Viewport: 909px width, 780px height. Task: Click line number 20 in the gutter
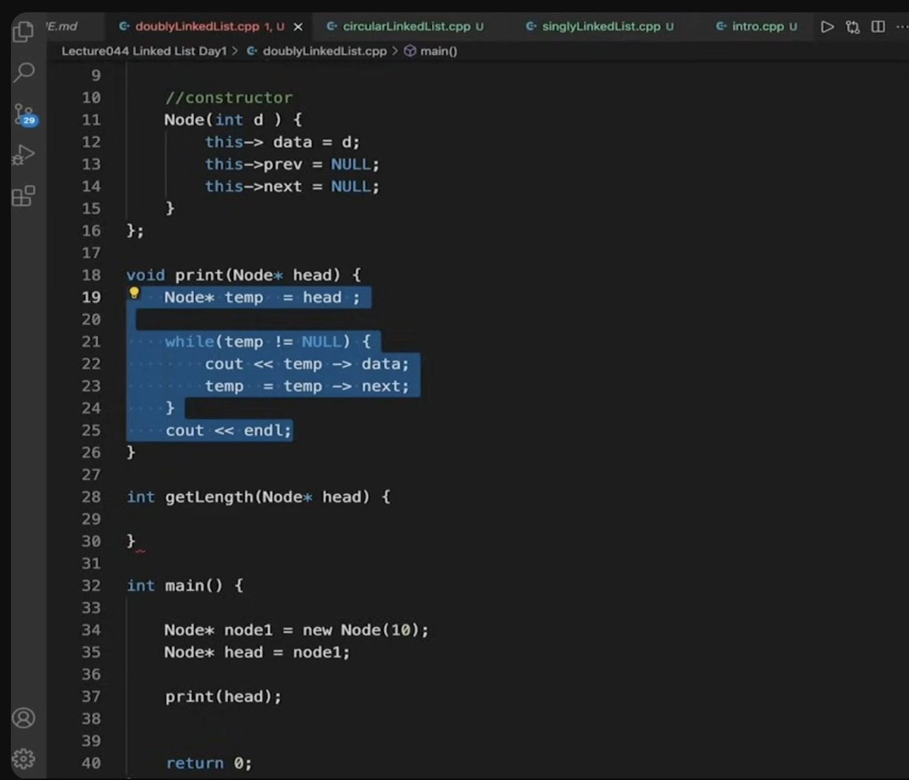click(x=91, y=319)
